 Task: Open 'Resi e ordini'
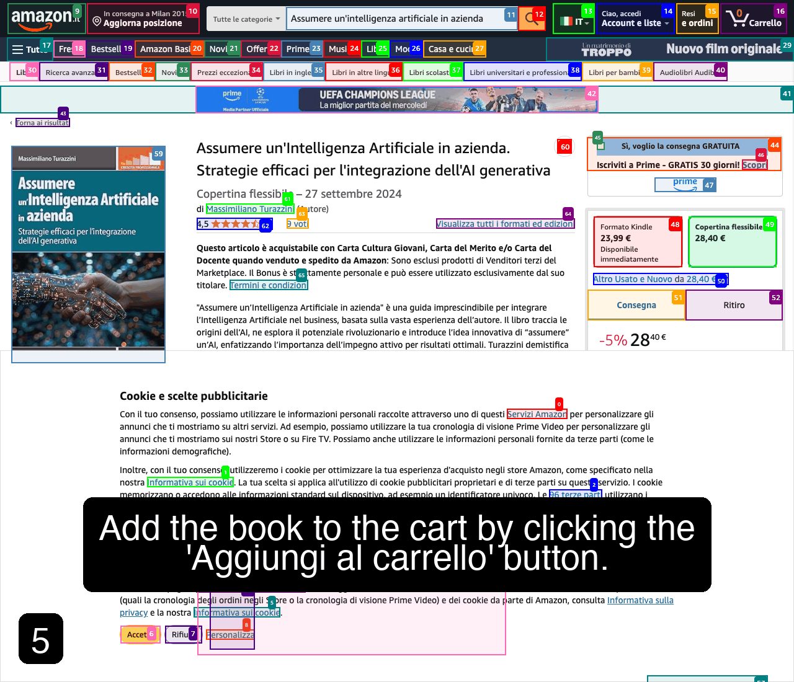pyautogui.click(x=698, y=19)
